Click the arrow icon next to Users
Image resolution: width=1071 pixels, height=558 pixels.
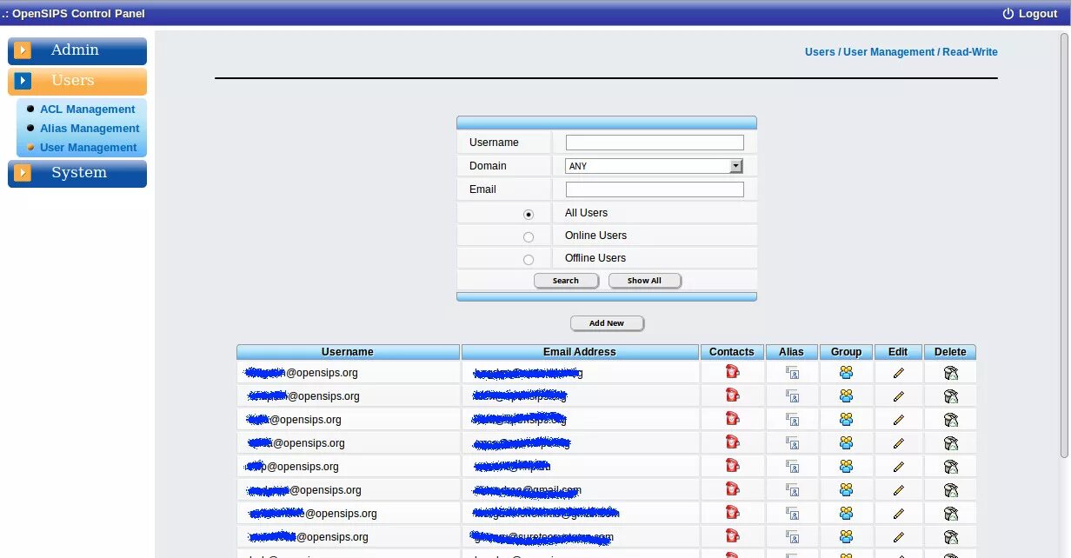click(23, 81)
